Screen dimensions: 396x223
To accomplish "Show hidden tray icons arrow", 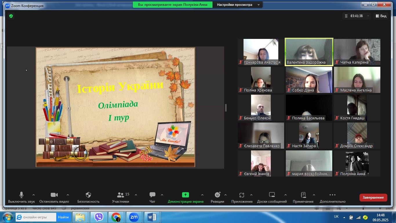I will coord(344,217).
